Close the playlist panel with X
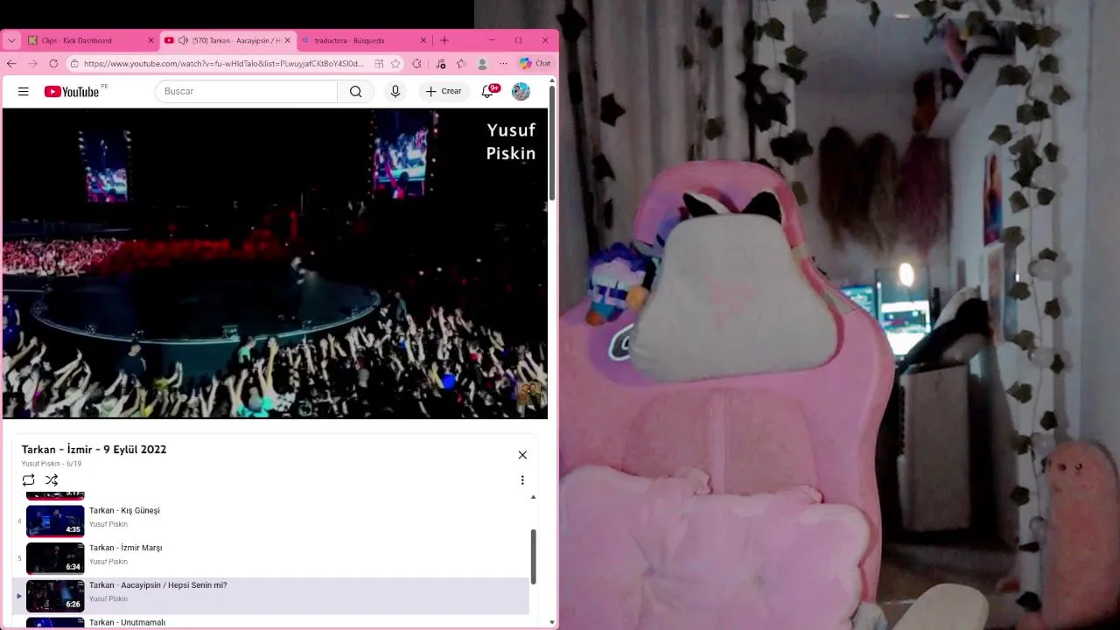This screenshot has width=1120, height=630. point(522,455)
